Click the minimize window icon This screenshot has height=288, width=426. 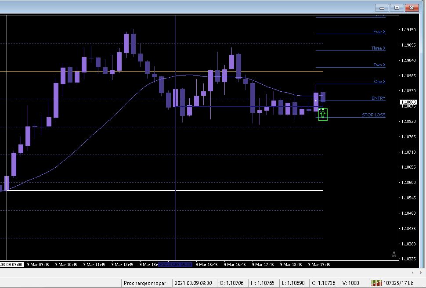coord(382,7)
